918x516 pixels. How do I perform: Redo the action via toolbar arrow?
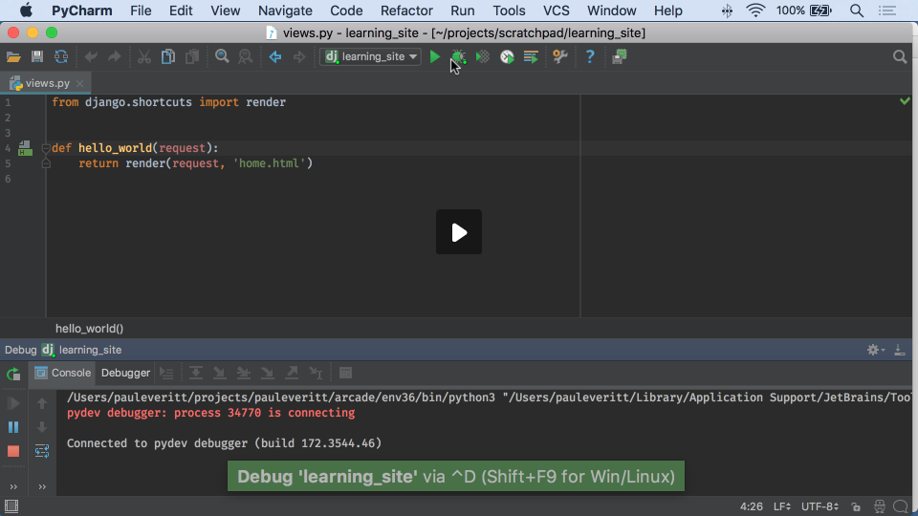coord(115,56)
